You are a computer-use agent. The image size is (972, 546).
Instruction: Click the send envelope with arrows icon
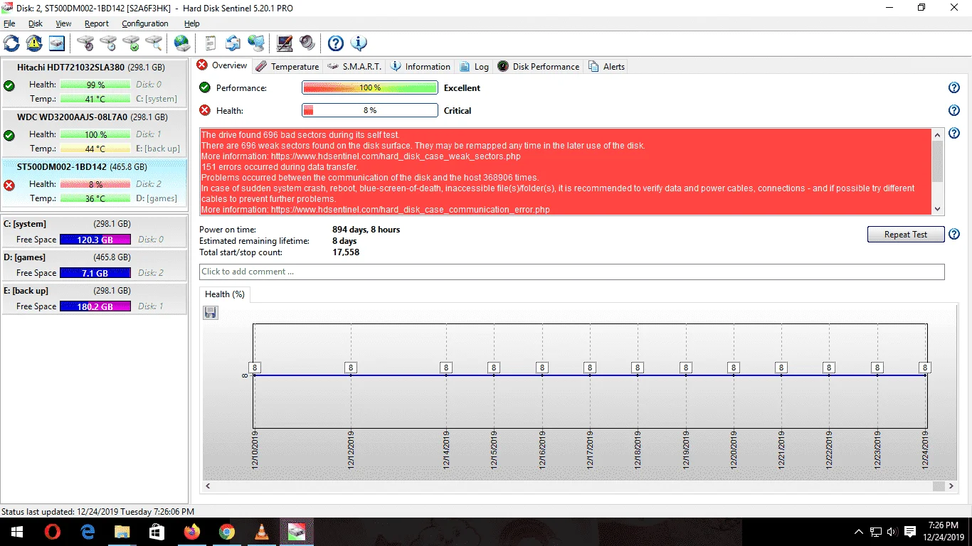click(x=233, y=43)
